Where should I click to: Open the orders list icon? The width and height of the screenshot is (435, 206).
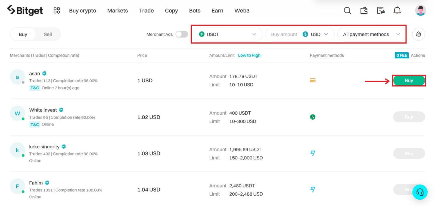(381, 11)
